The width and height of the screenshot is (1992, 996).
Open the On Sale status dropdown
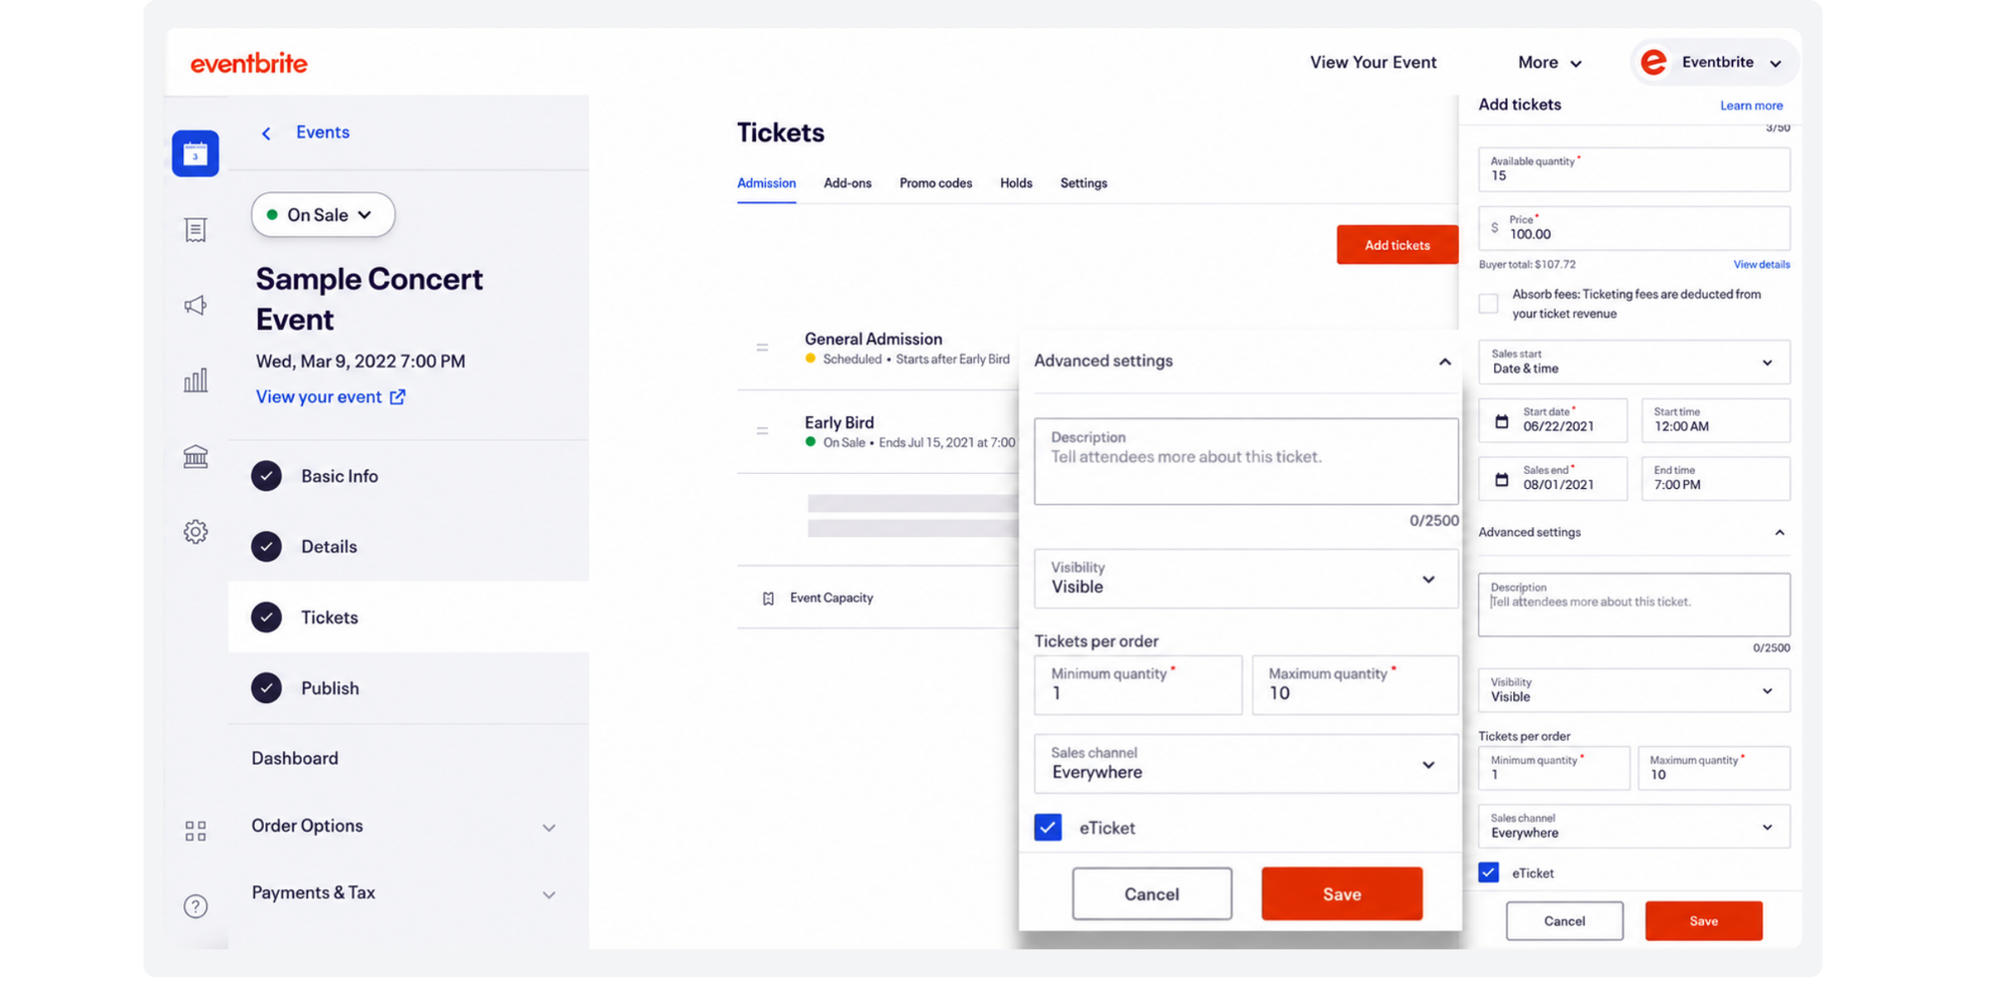click(x=323, y=215)
